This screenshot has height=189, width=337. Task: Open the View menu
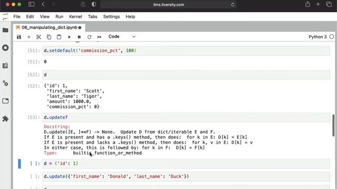tap(45, 16)
